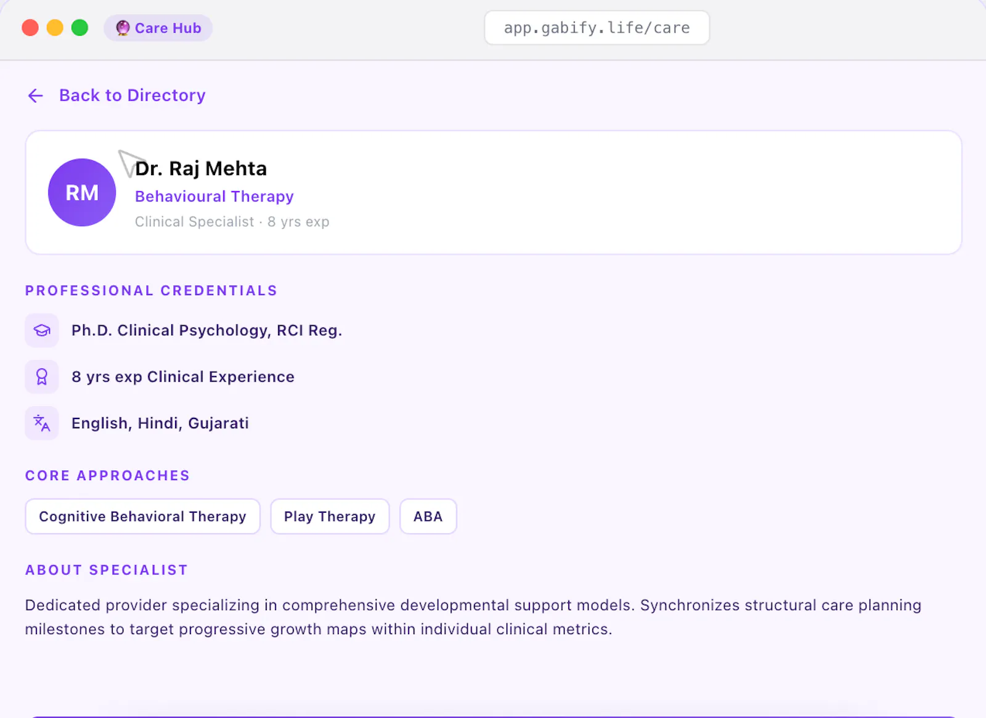
Task: Select the Care Hub tab
Action: [158, 28]
